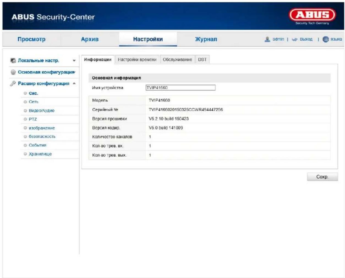Switch to the DST sub-tab
This screenshot has width=345, height=278.
pyautogui.click(x=202, y=60)
